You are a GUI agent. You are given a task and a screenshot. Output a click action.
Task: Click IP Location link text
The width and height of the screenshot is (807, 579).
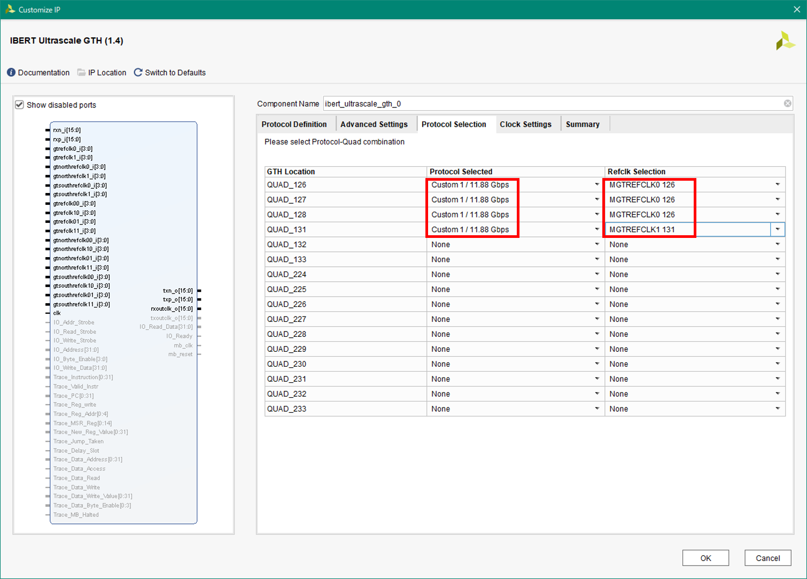pos(107,73)
